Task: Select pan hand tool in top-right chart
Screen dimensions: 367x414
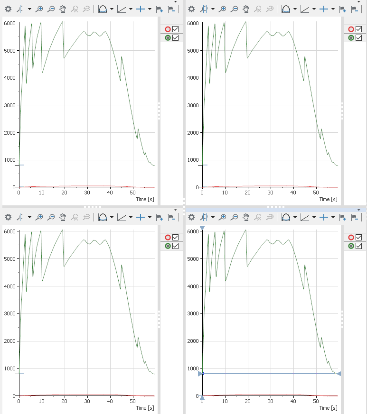Action: click(x=246, y=9)
